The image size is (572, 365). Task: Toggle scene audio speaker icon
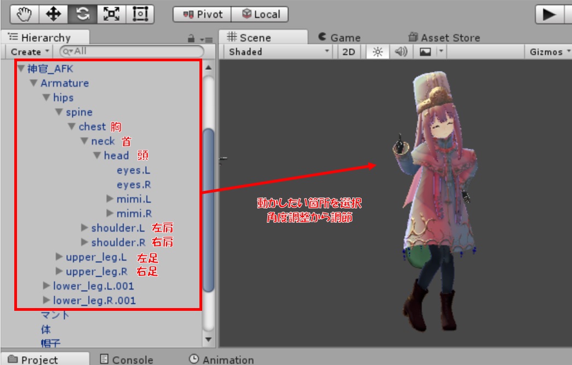(x=401, y=52)
